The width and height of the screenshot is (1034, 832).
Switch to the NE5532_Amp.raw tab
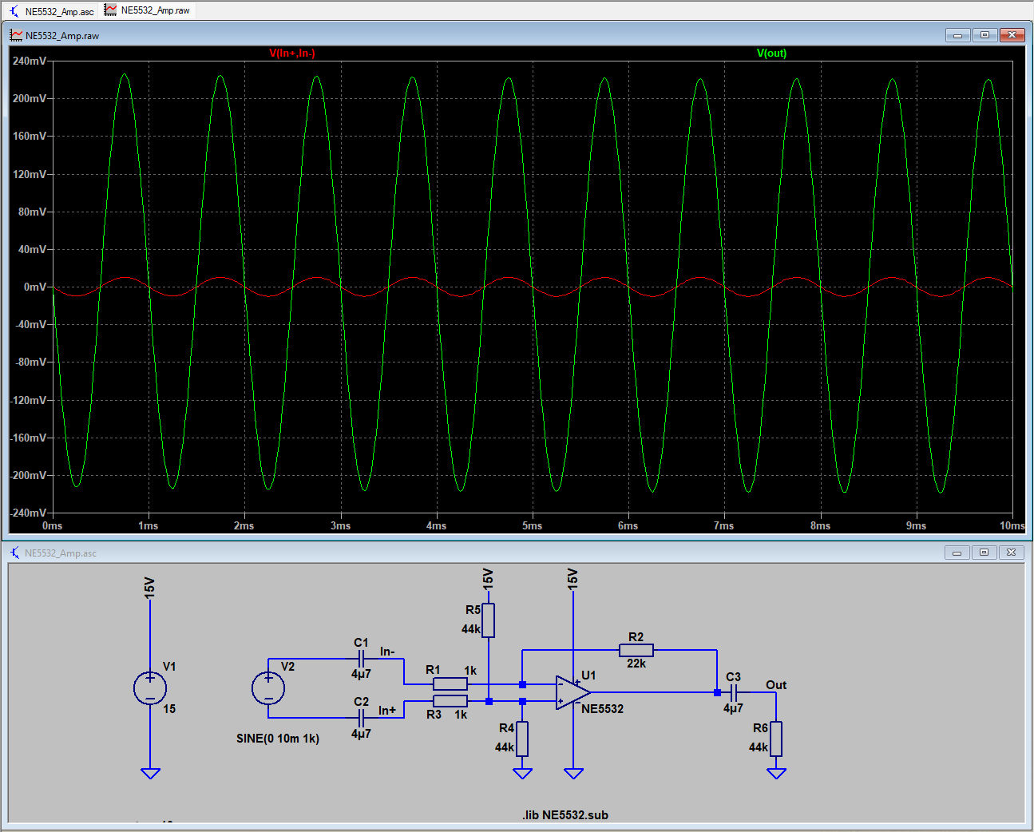148,10
